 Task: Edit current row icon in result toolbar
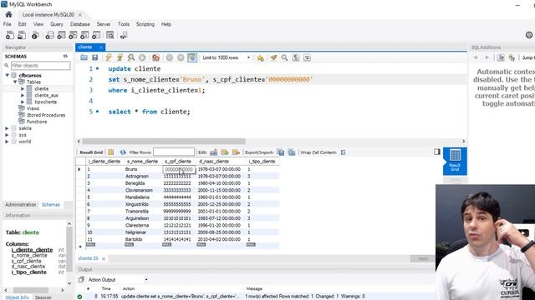click(x=214, y=152)
